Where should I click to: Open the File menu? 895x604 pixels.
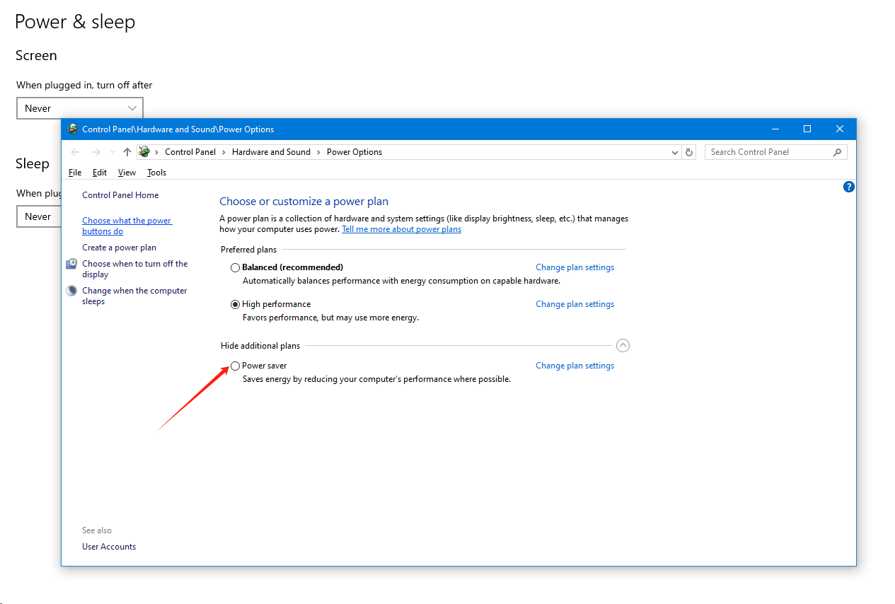point(75,173)
